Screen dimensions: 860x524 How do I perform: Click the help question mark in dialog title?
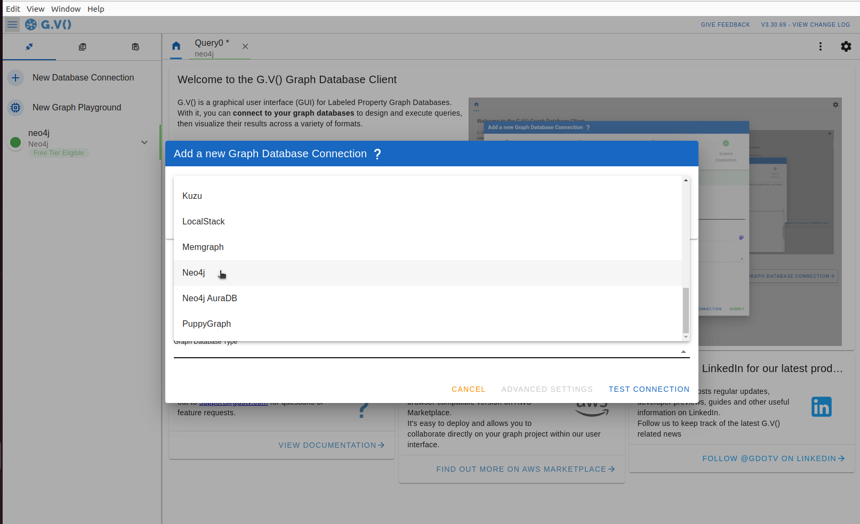[377, 154]
